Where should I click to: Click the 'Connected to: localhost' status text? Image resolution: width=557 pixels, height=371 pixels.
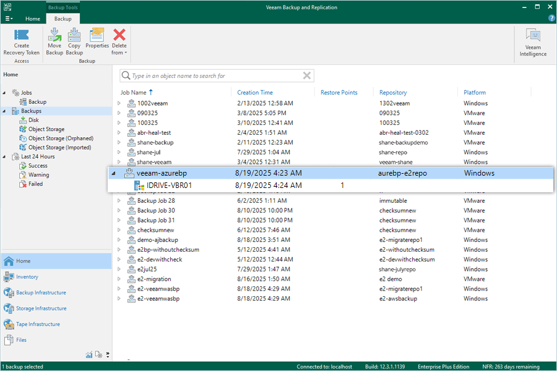tap(324, 367)
